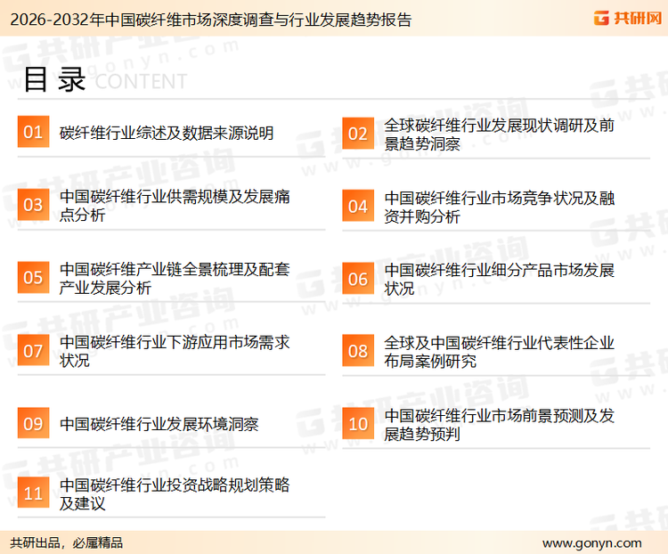Open chapter 全球及中国碳纤维行业代表性企业布局案例研究
668x554 pixels.
tap(499, 352)
